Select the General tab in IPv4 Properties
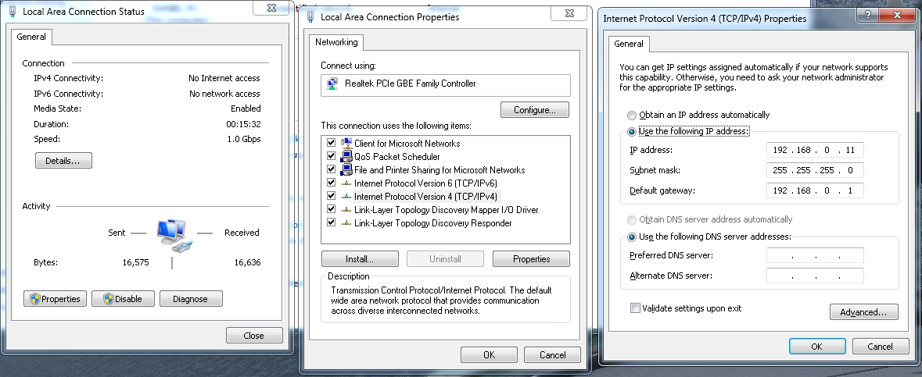The width and height of the screenshot is (922, 377). (x=629, y=44)
